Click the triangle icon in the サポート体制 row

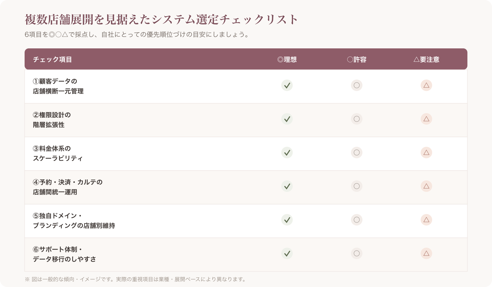pyautogui.click(x=426, y=253)
